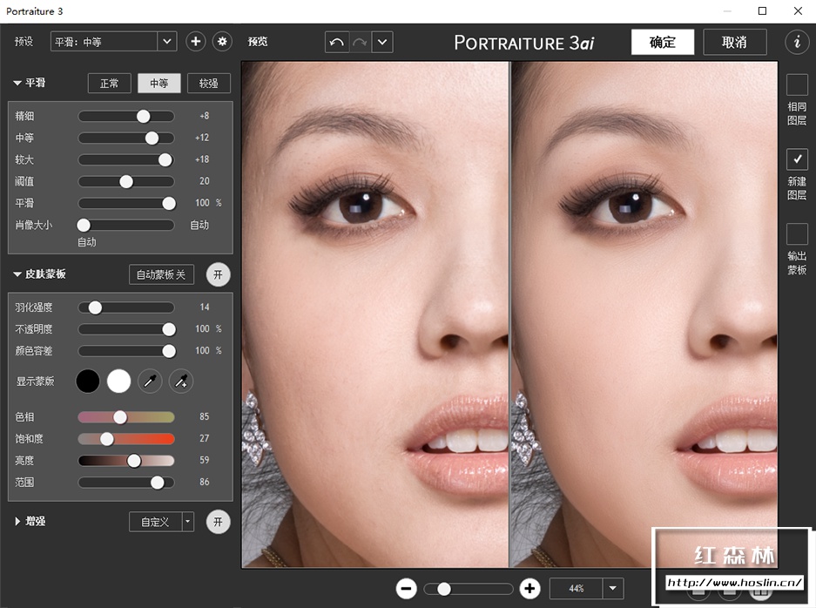The image size is (816, 608).
Task: Open the history dropdown next to redo
Action: point(382,42)
